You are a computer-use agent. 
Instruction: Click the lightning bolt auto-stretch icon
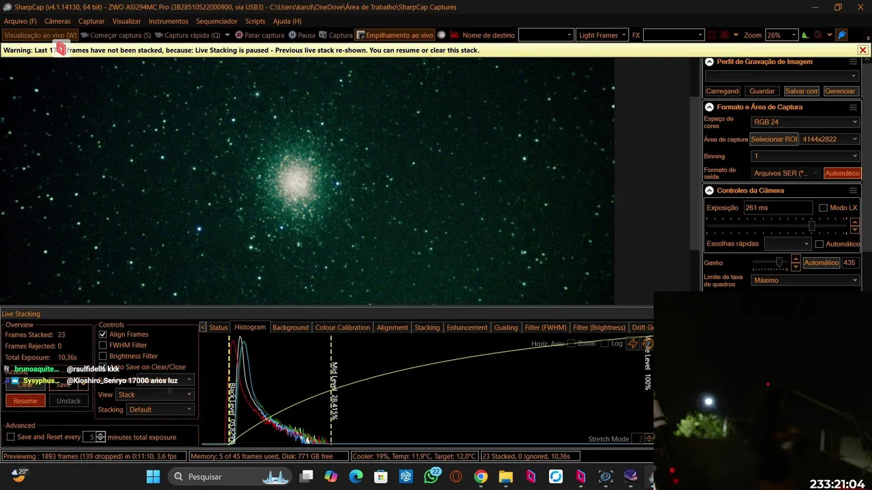[x=633, y=344]
